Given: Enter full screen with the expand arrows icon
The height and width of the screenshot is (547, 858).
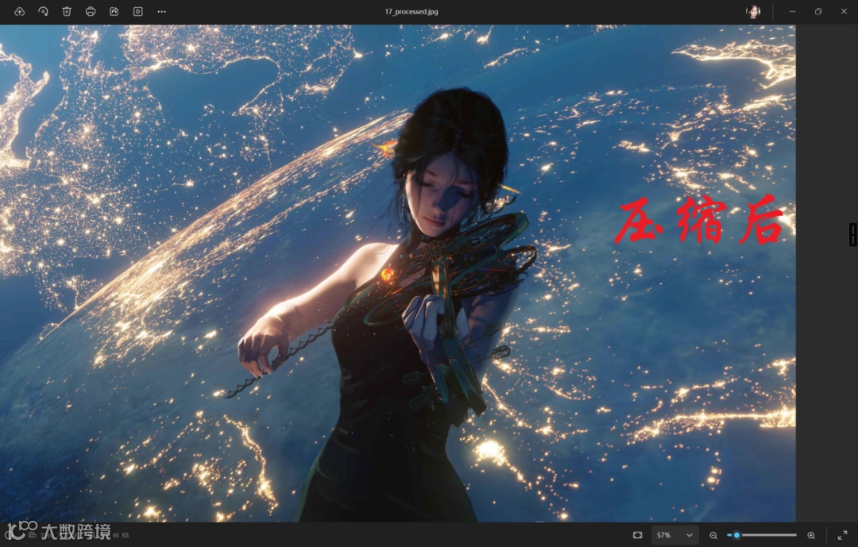Looking at the screenshot, I should click(x=843, y=536).
